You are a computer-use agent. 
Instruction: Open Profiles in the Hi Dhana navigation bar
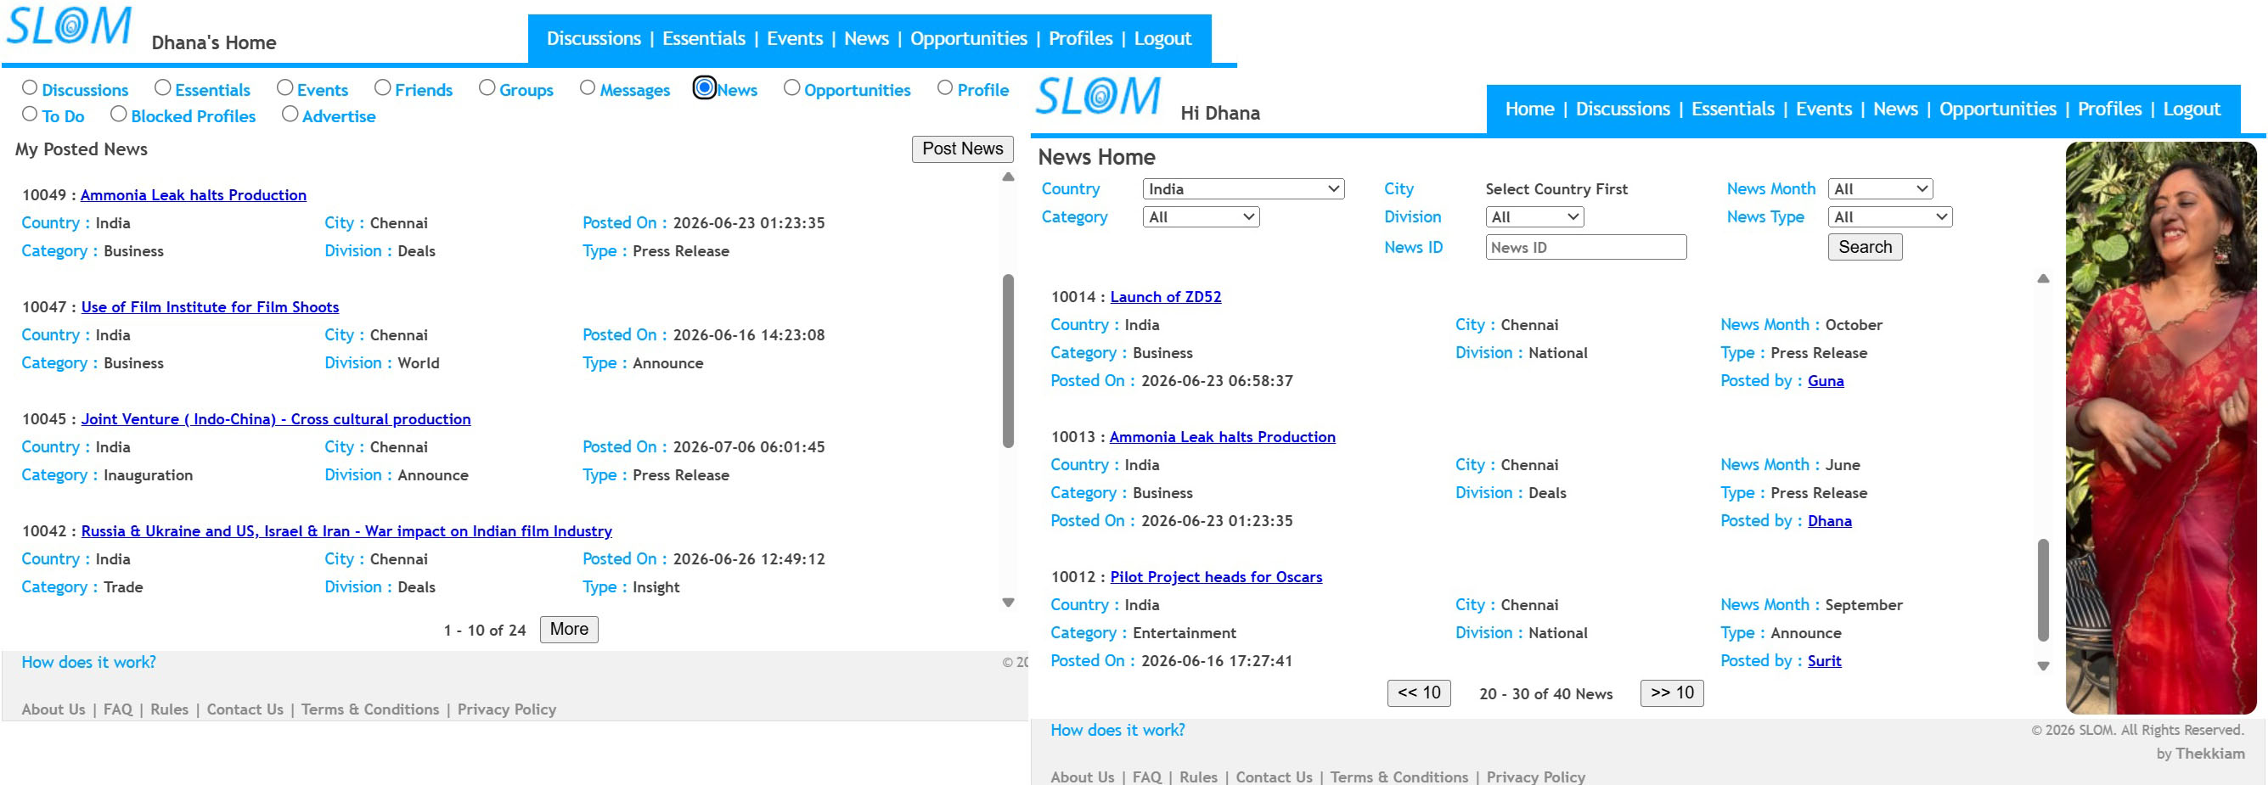[x=2109, y=109]
